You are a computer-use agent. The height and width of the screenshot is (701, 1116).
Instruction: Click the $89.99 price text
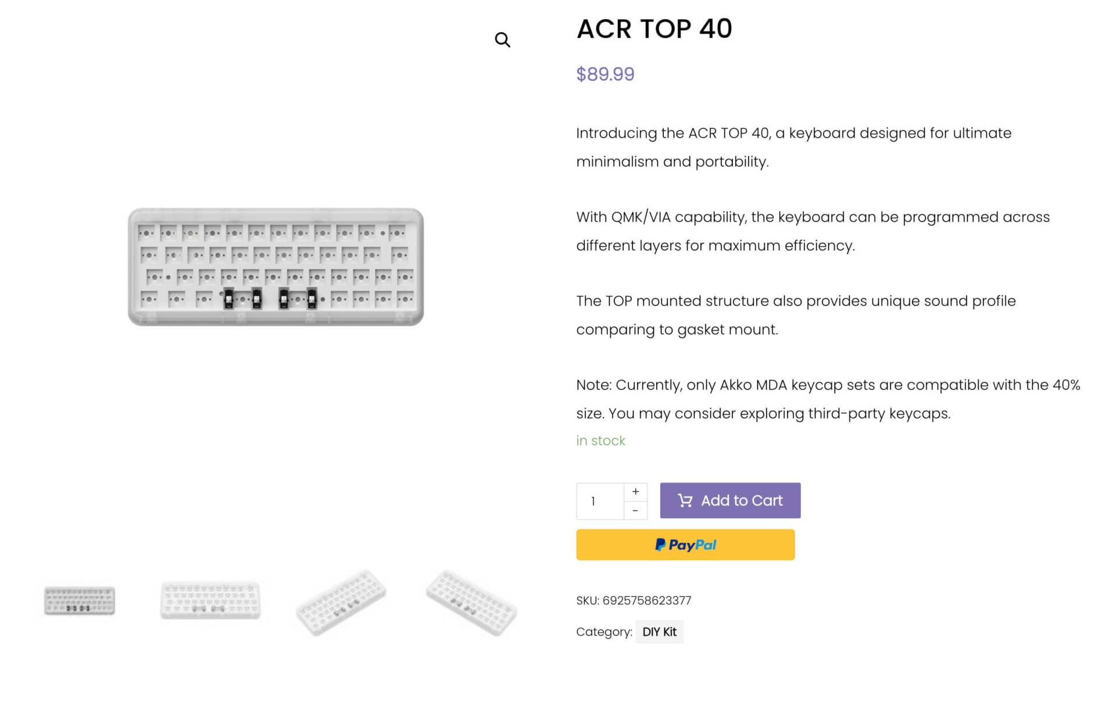[605, 74]
